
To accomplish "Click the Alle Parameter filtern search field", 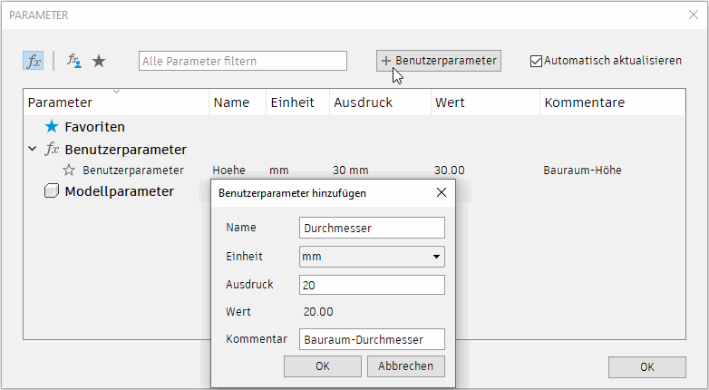I will (x=243, y=61).
